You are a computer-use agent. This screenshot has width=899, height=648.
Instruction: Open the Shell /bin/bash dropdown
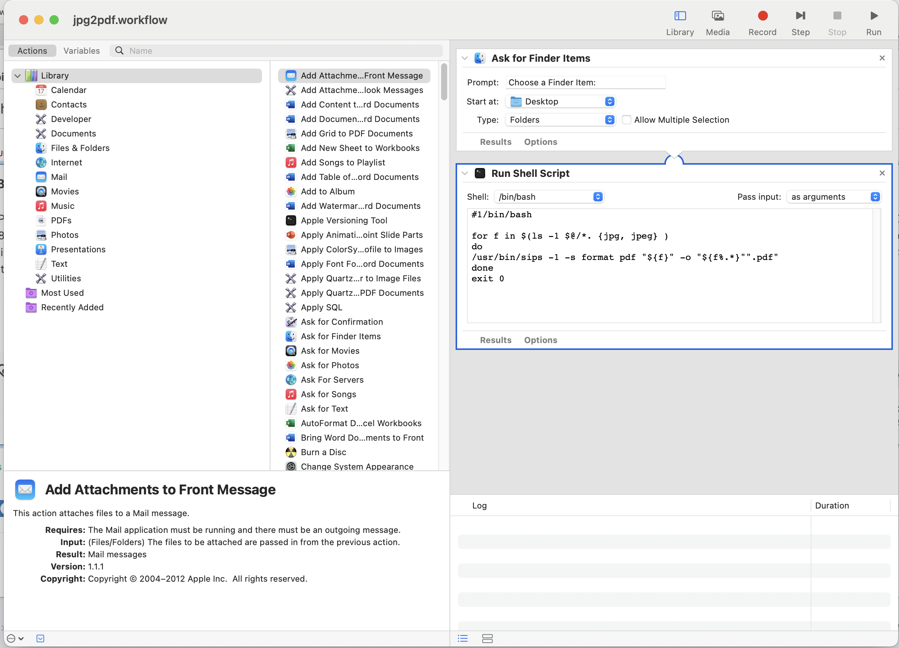pos(549,197)
